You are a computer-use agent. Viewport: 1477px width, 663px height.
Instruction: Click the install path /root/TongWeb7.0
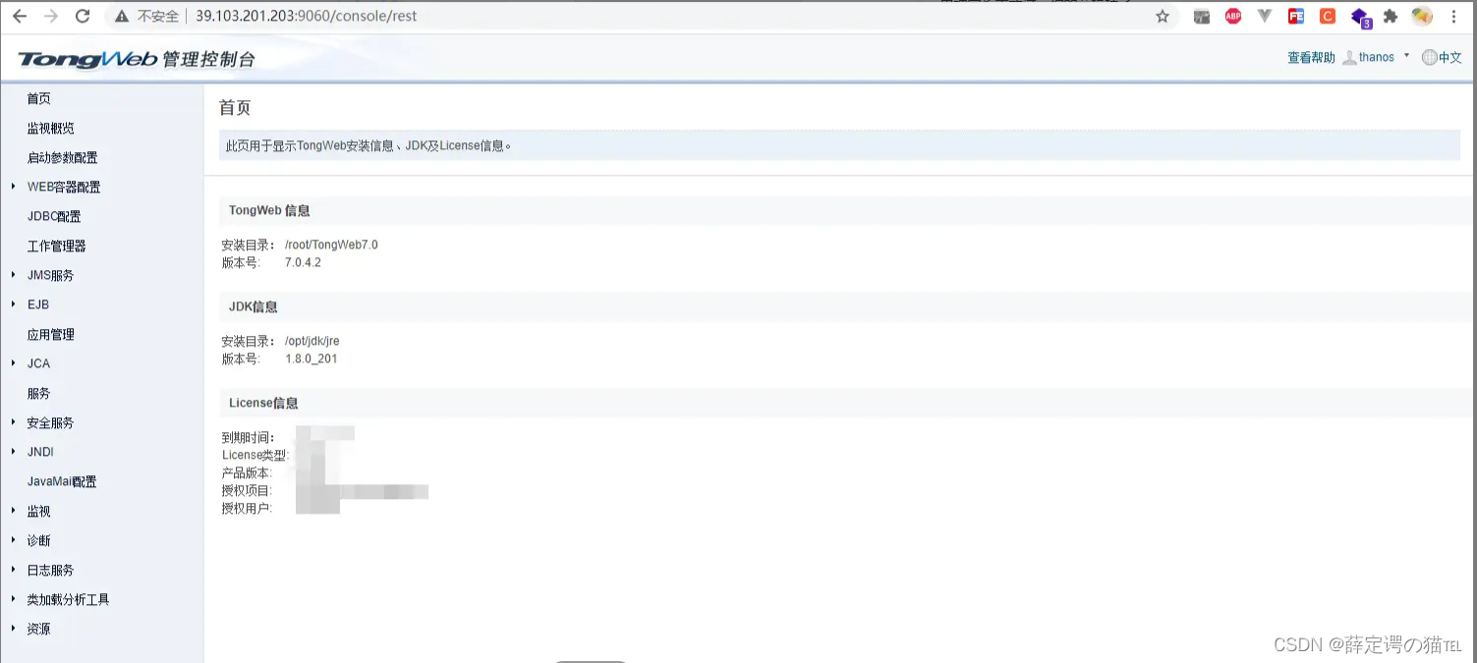click(331, 245)
